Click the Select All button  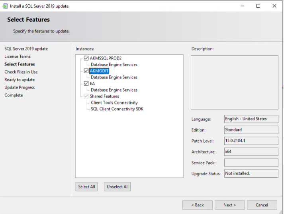86,187
